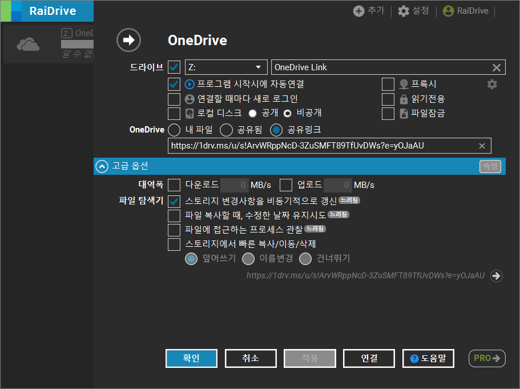520x389 pixels.
Task: Select the 건너뛰기 radio option
Action: click(305, 259)
